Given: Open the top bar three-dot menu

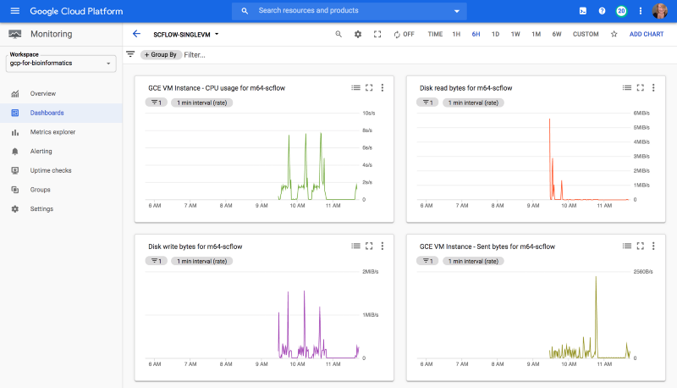Looking at the screenshot, I should tap(641, 11).
